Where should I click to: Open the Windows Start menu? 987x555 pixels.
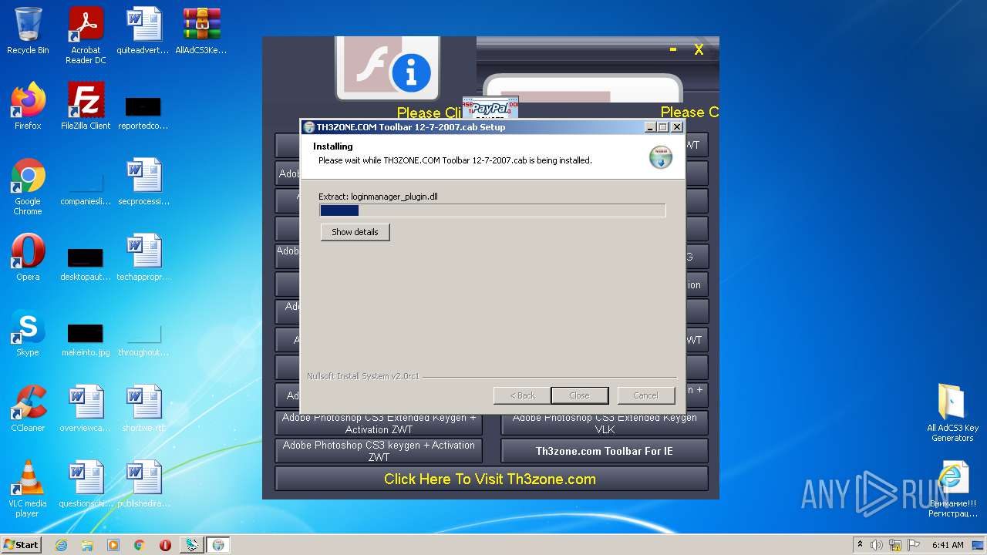[x=22, y=544]
